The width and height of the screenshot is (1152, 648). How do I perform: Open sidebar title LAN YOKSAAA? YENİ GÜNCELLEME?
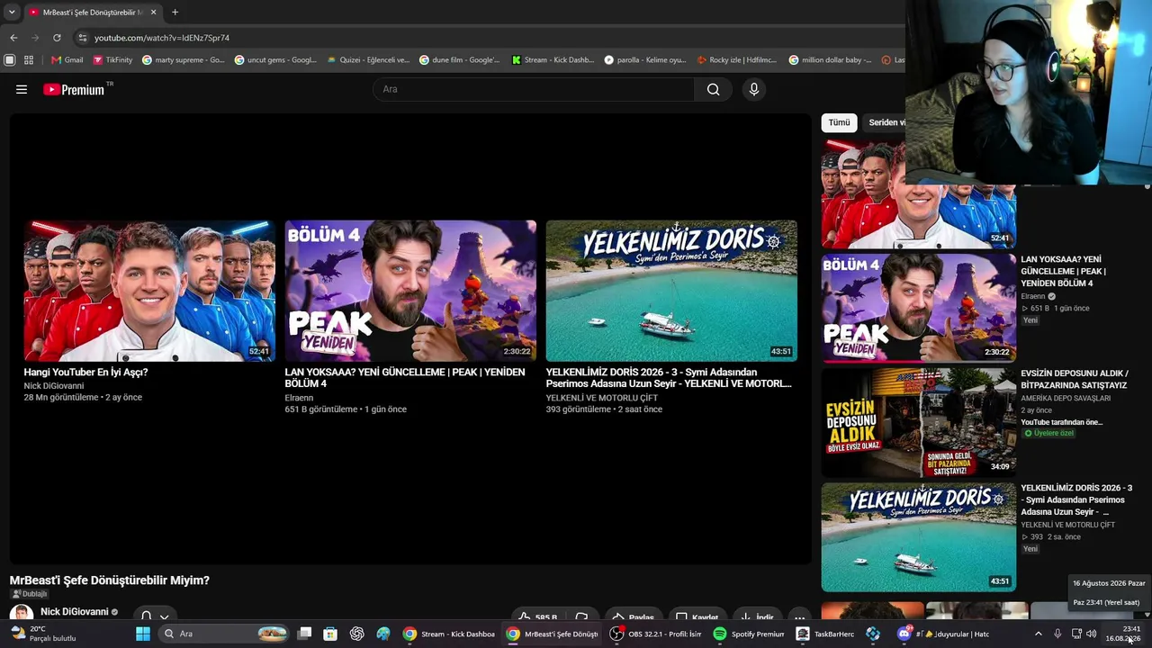(1064, 271)
